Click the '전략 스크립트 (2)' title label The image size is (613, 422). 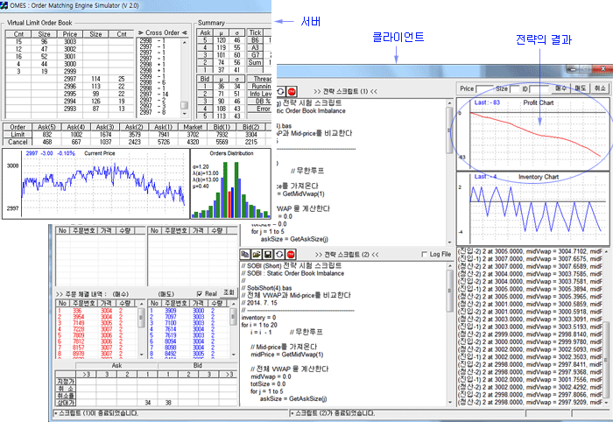(347, 255)
